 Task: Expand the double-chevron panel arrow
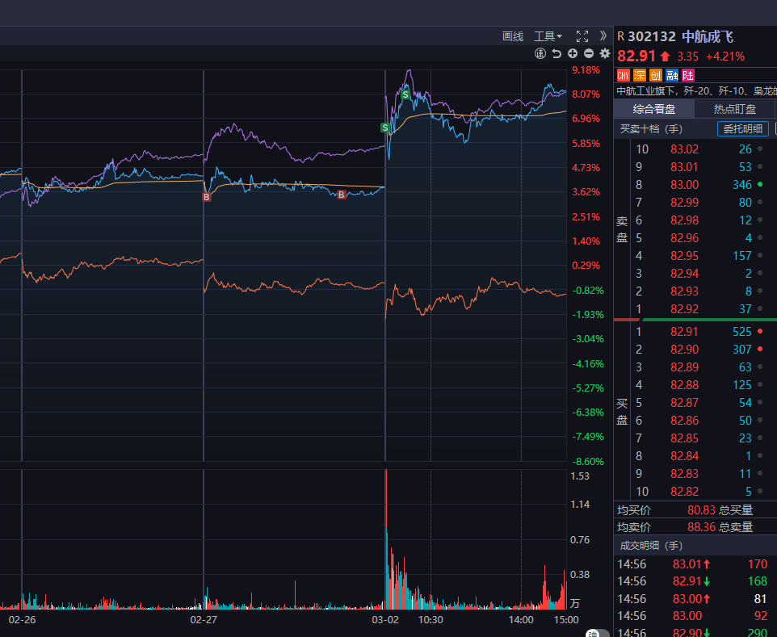603,36
